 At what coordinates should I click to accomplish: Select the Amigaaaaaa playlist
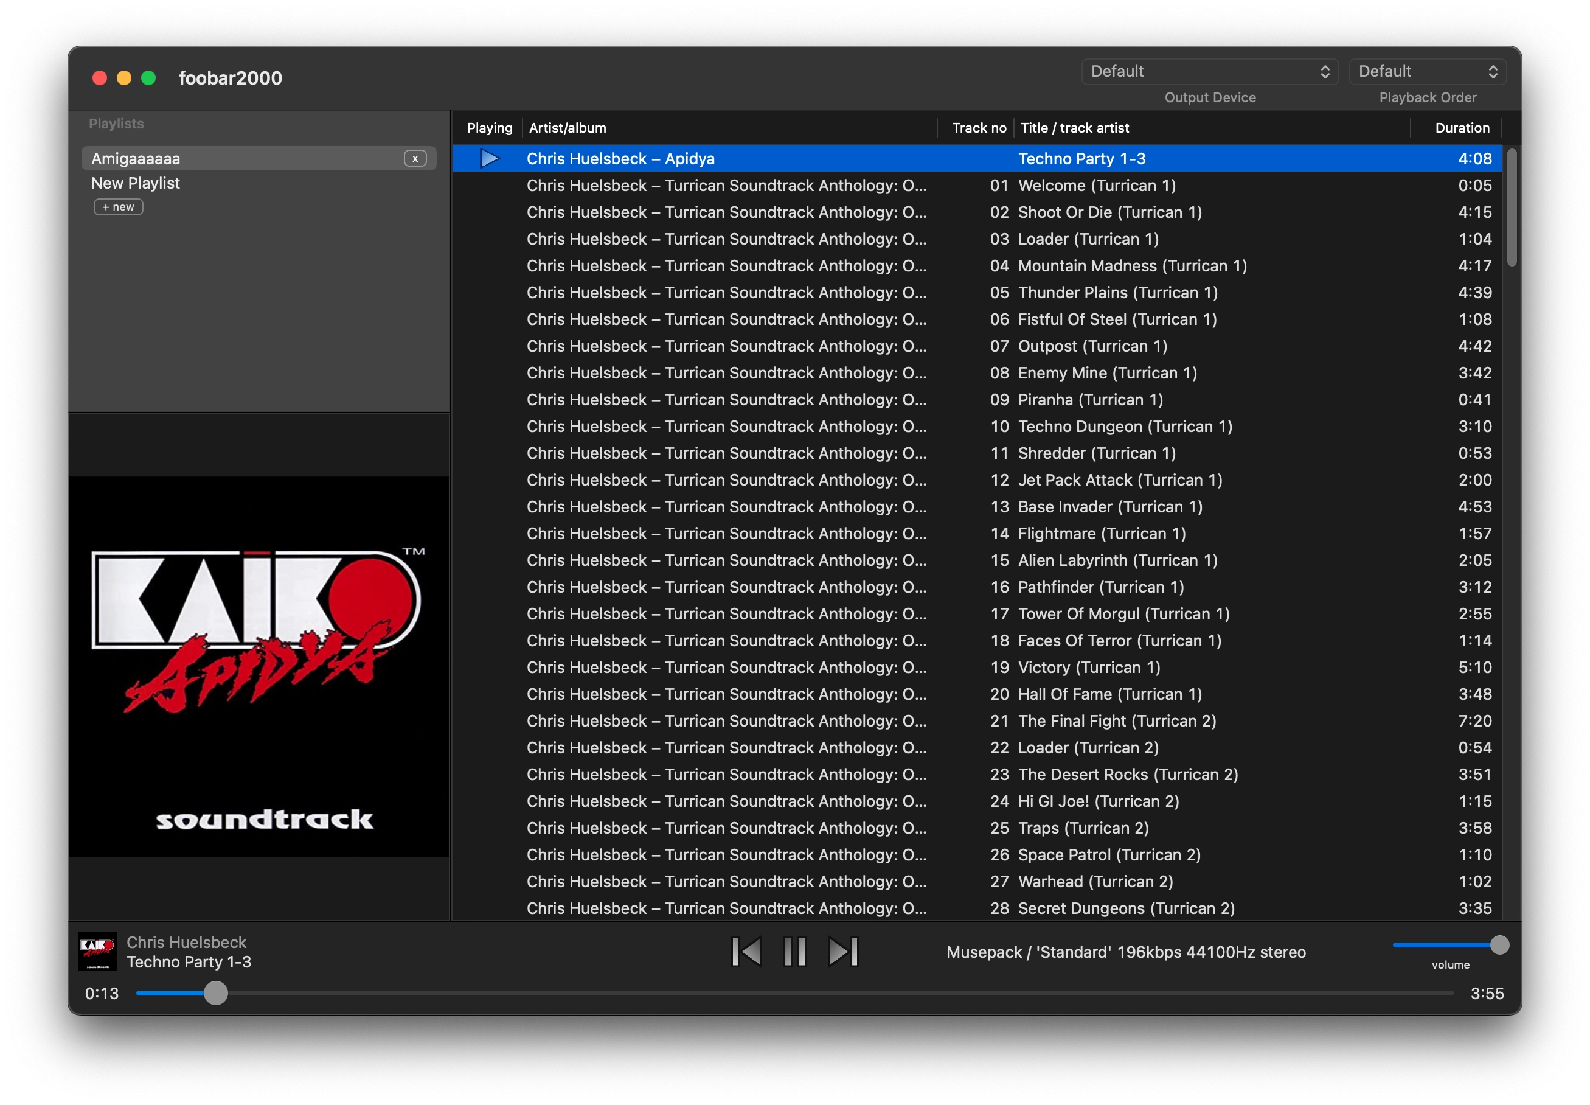click(x=259, y=159)
